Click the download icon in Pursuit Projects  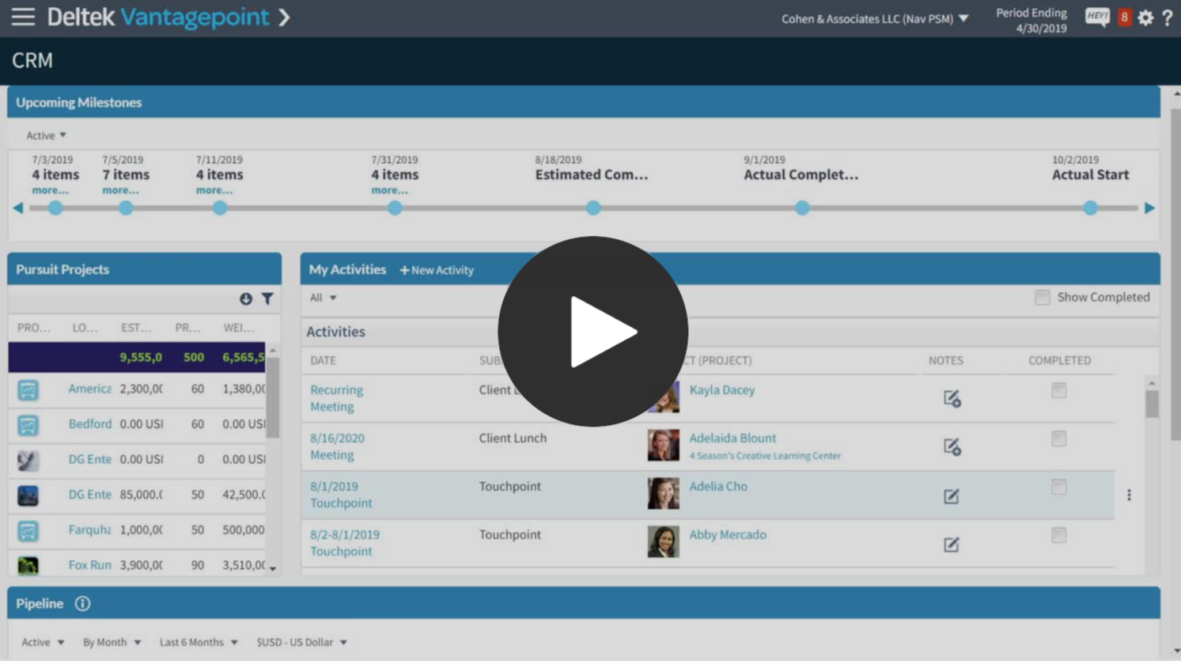[246, 298]
